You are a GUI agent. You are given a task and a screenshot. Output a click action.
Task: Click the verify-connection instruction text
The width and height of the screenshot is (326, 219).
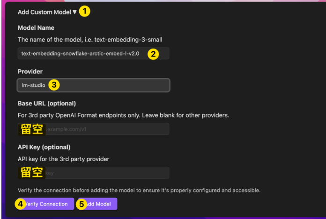click(139, 190)
